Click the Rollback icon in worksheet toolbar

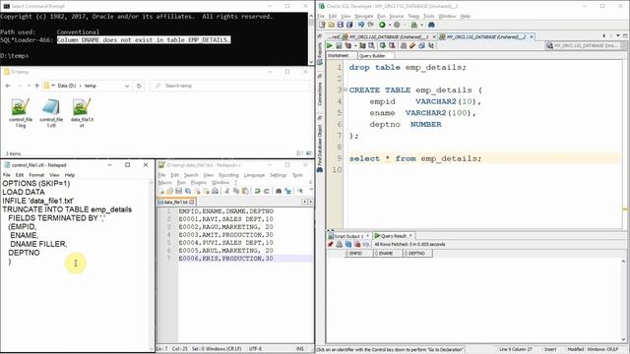pyautogui.click(x=392, y=46)
